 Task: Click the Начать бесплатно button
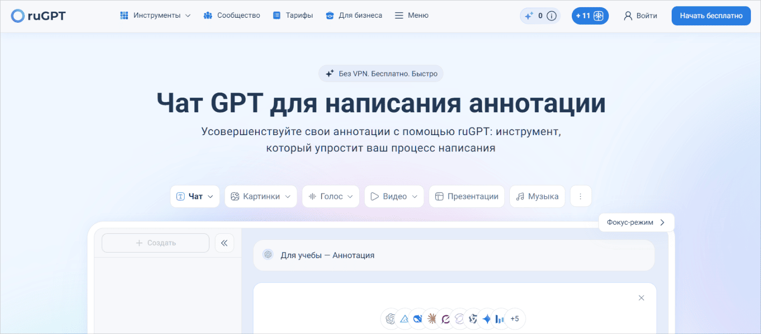coord(711,16)
